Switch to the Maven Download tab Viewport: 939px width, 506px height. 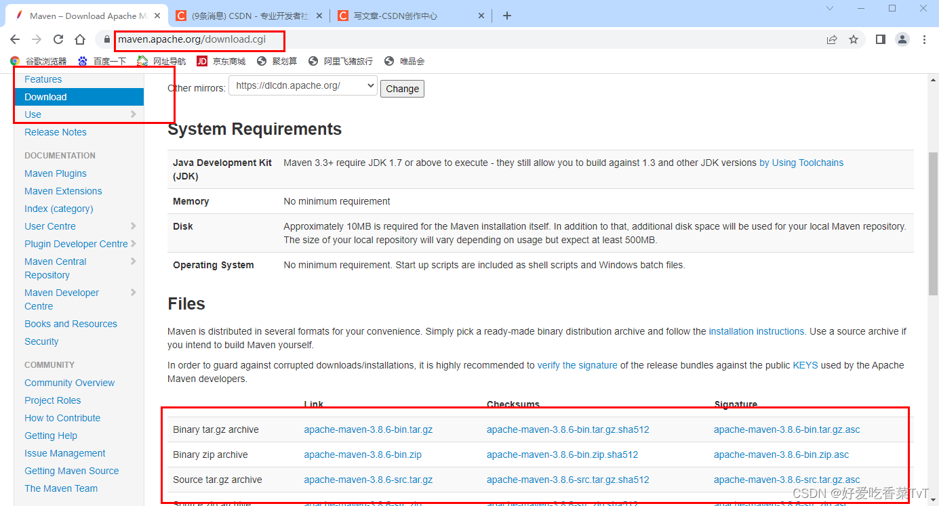click(85, 16)
